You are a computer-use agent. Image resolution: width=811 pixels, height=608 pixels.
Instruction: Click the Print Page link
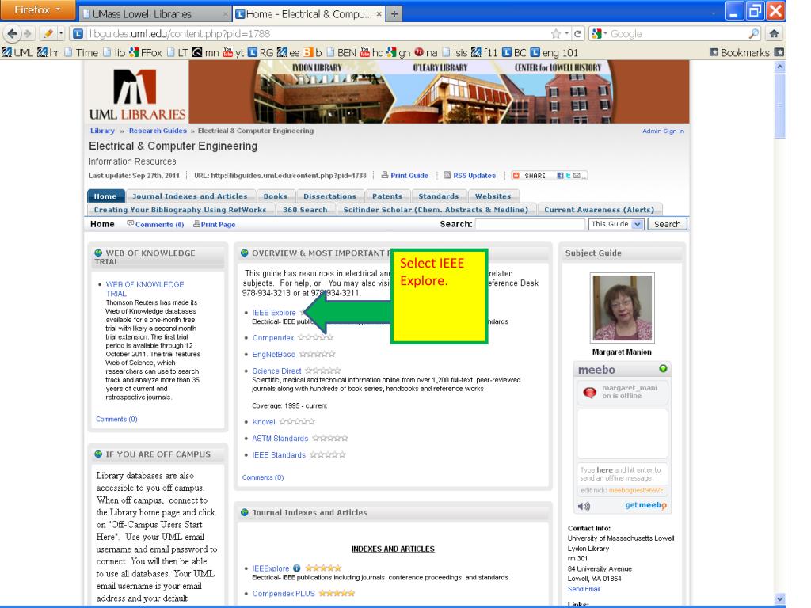tap(214, 224)
